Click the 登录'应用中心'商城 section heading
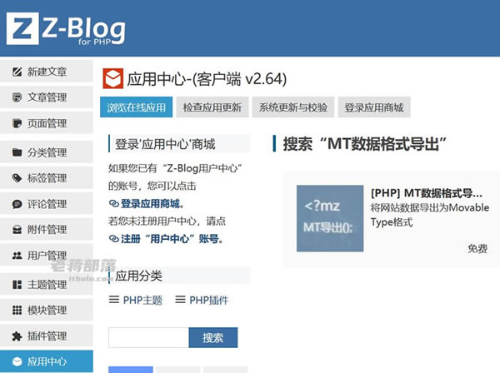 [165, 144]
